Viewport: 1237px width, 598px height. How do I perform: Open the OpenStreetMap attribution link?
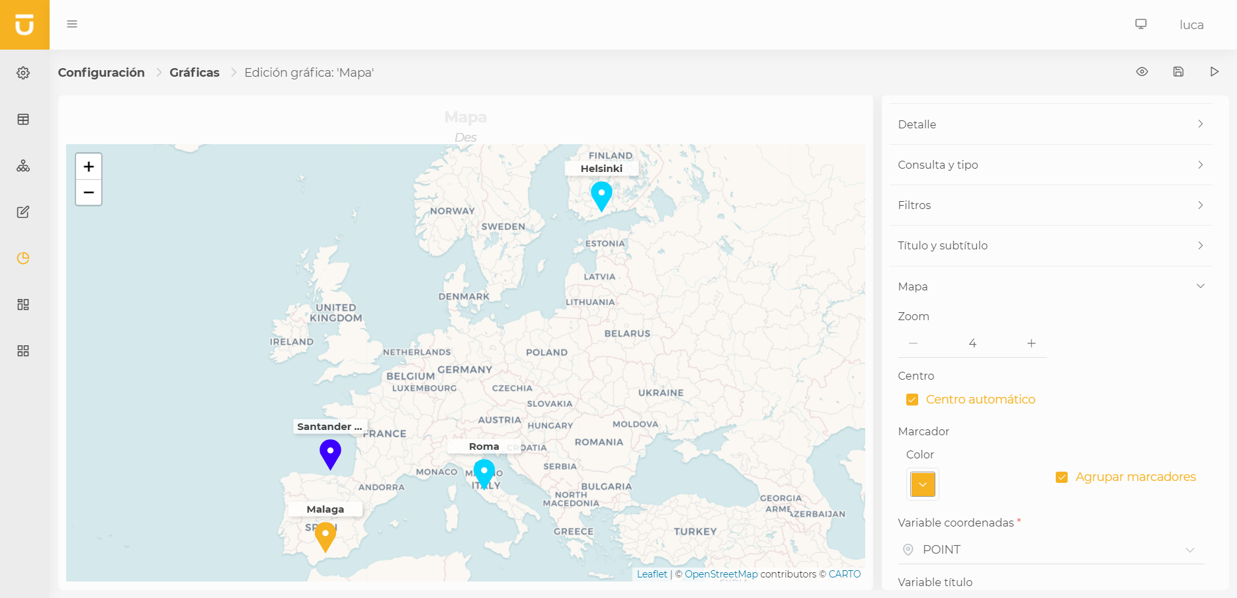point(721,574)
